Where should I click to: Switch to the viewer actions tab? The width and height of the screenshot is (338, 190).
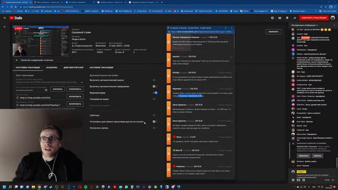[73, 68]
